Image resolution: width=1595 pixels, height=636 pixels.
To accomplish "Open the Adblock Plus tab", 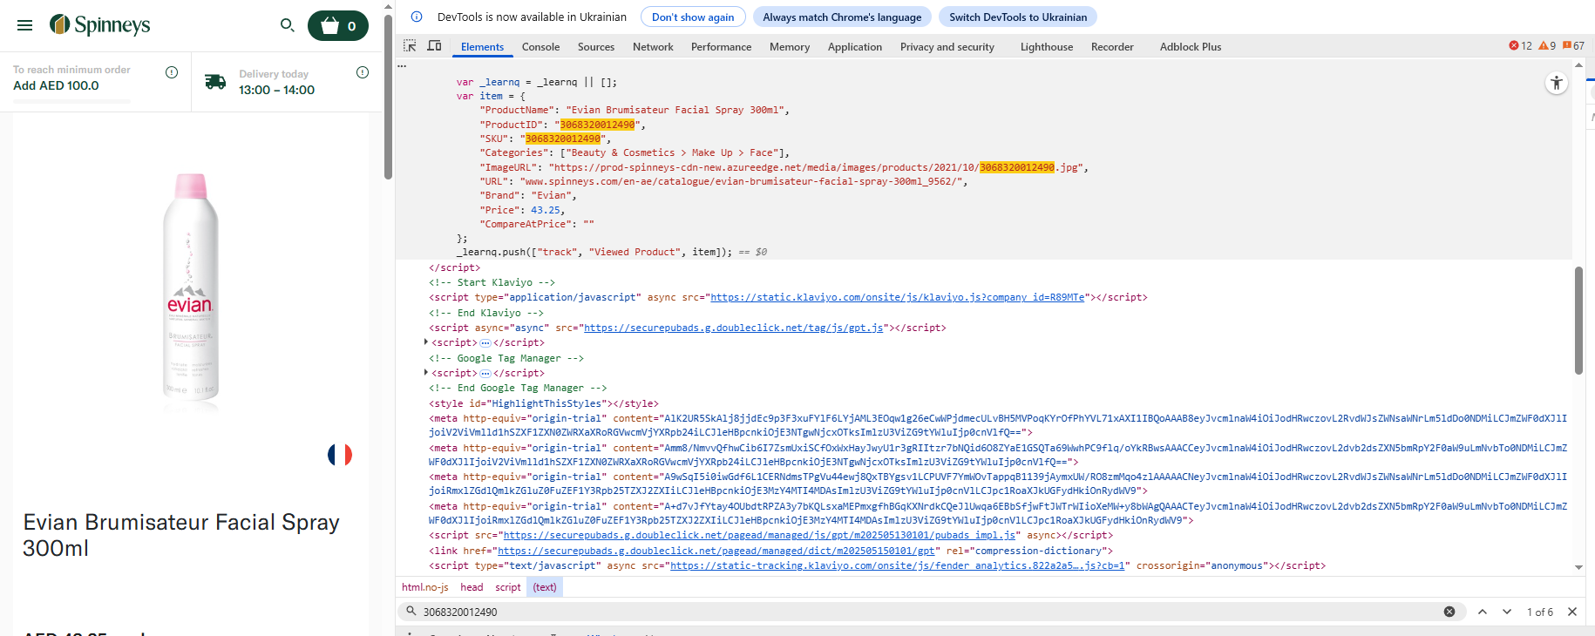I will tap(1191, 47).
